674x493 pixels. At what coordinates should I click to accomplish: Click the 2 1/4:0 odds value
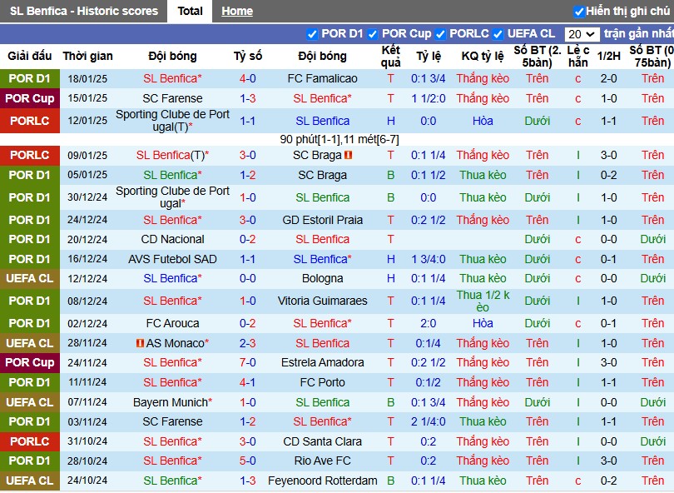[429, 421]
